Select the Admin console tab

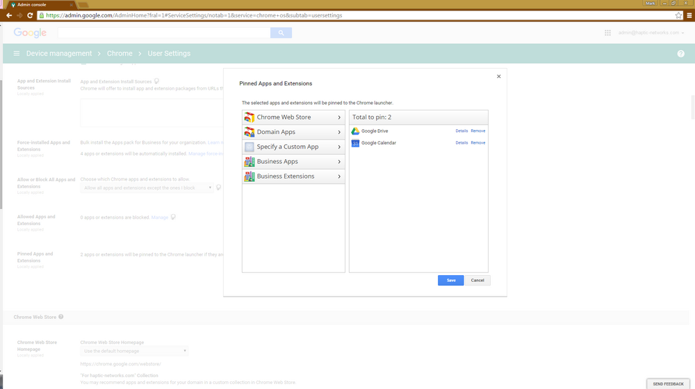coord(40,5)
